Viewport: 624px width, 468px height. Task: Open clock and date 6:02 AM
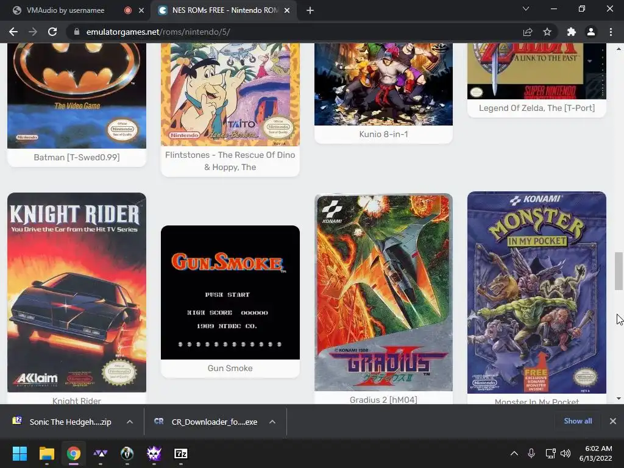coord(596,453)
